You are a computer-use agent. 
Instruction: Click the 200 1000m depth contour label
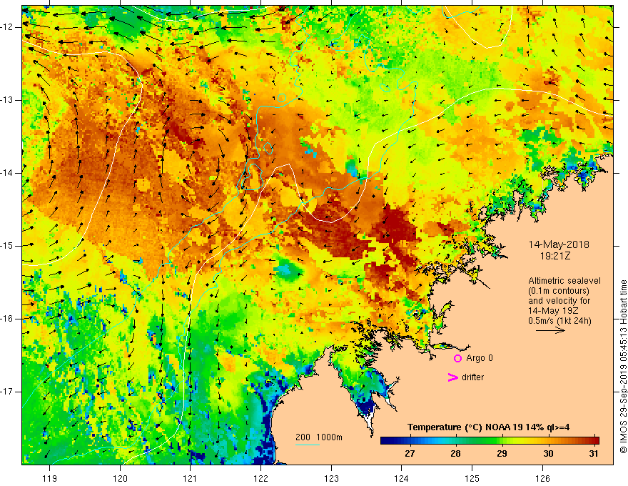tap(319, 437)
